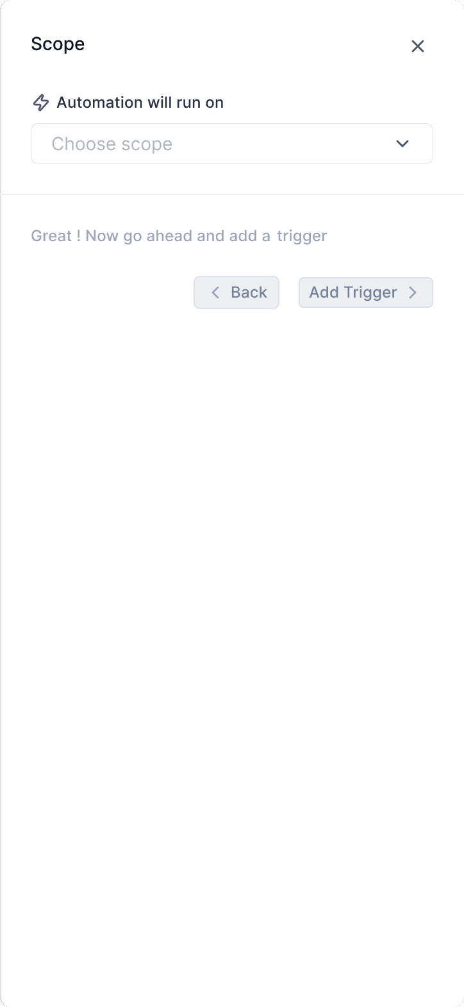Select the Scope panel heading
The height and width of the screenshot is (1007, 464).
click(58, 44)
